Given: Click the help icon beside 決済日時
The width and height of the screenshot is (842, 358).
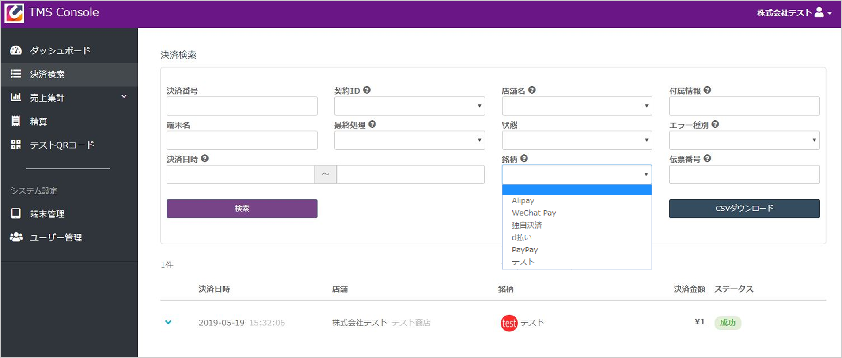Looking at the screenshot, I should tap(205, 159).
